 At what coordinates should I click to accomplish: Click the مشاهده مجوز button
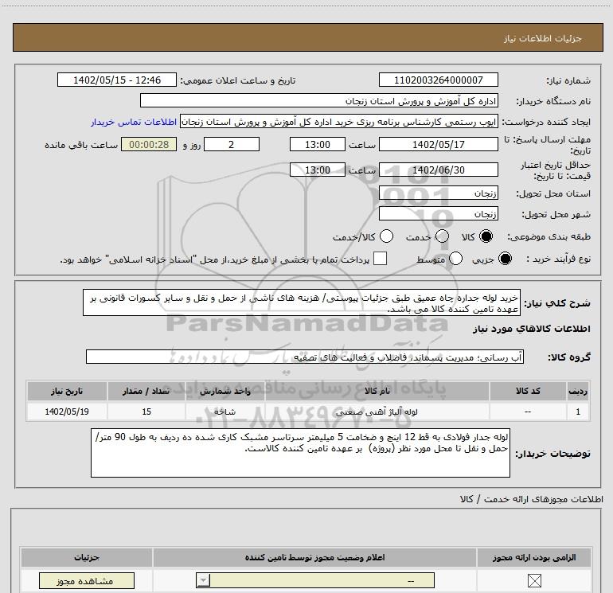pyautogui.click(x=87, y=581)
